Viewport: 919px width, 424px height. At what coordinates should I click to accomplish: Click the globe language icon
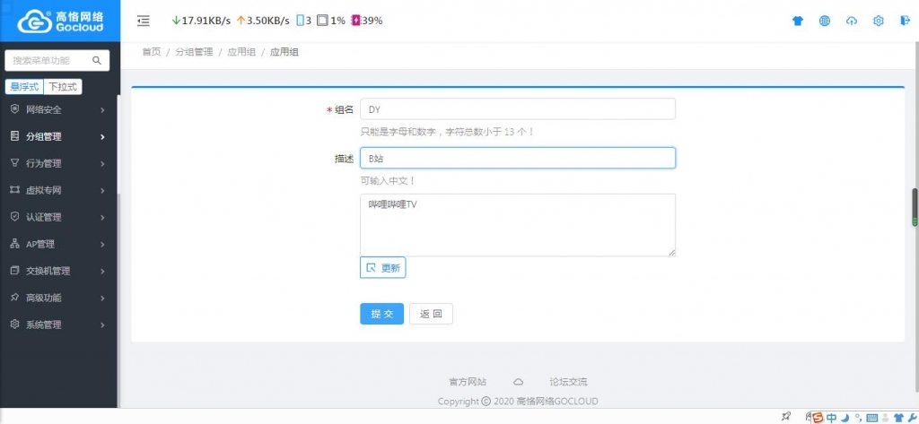825,21
